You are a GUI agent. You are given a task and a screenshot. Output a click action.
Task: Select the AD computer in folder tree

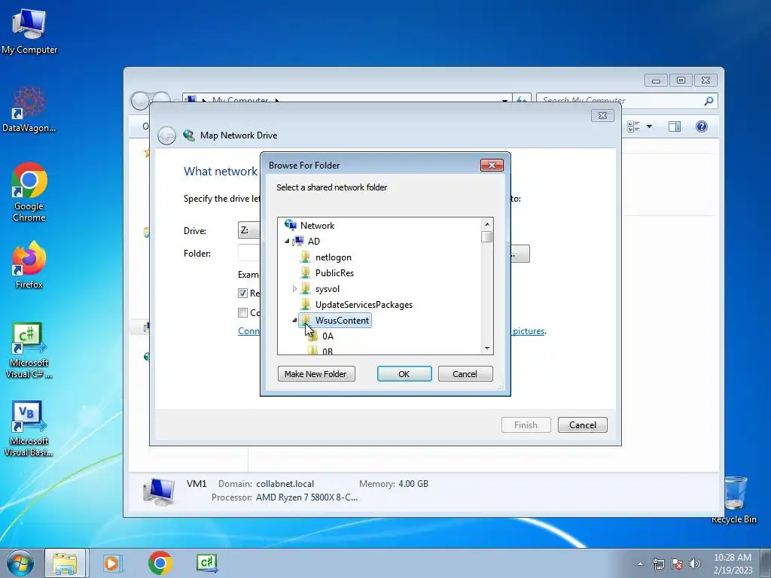313,242
